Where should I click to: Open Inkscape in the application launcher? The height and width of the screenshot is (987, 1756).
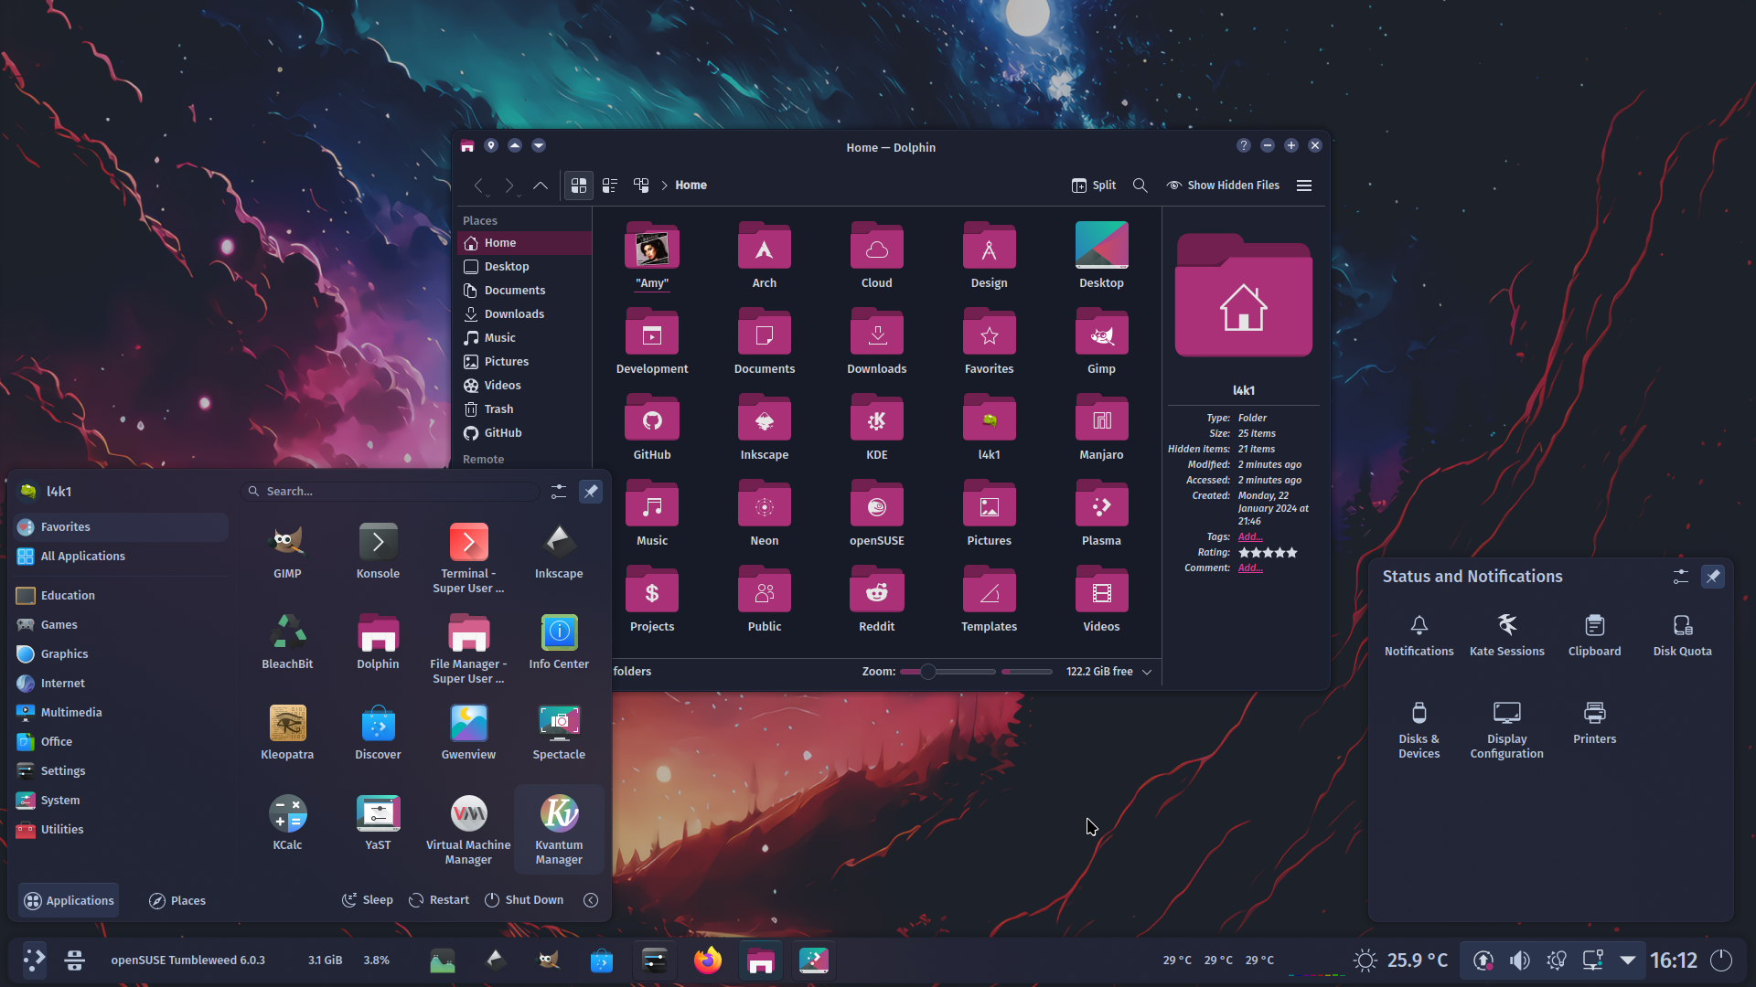(559, 542)
